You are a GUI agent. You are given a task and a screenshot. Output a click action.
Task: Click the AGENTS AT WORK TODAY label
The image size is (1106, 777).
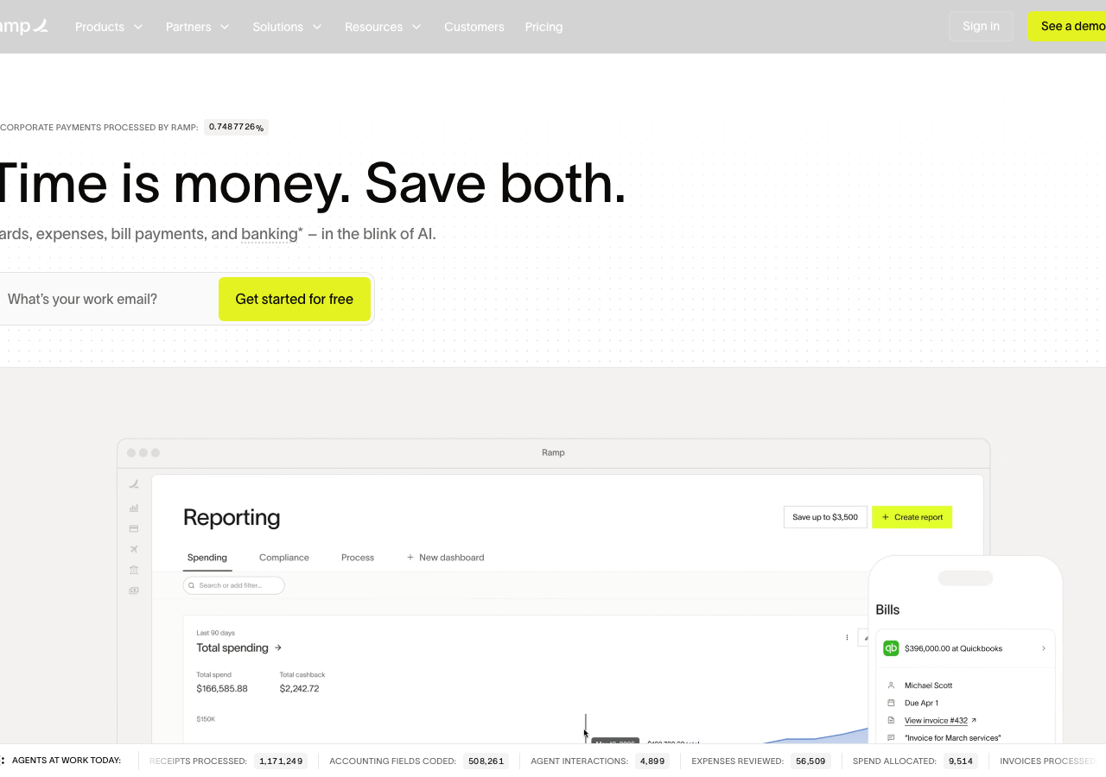(67, 761)
